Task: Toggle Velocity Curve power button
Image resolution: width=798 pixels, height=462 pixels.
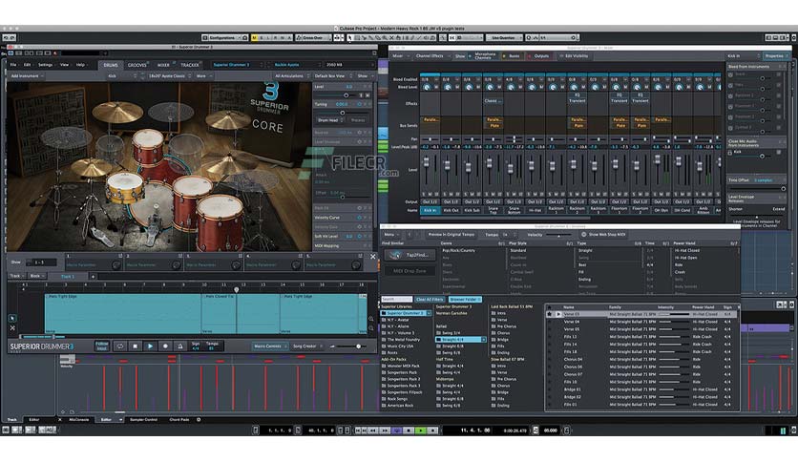Action: click(359, 218)
